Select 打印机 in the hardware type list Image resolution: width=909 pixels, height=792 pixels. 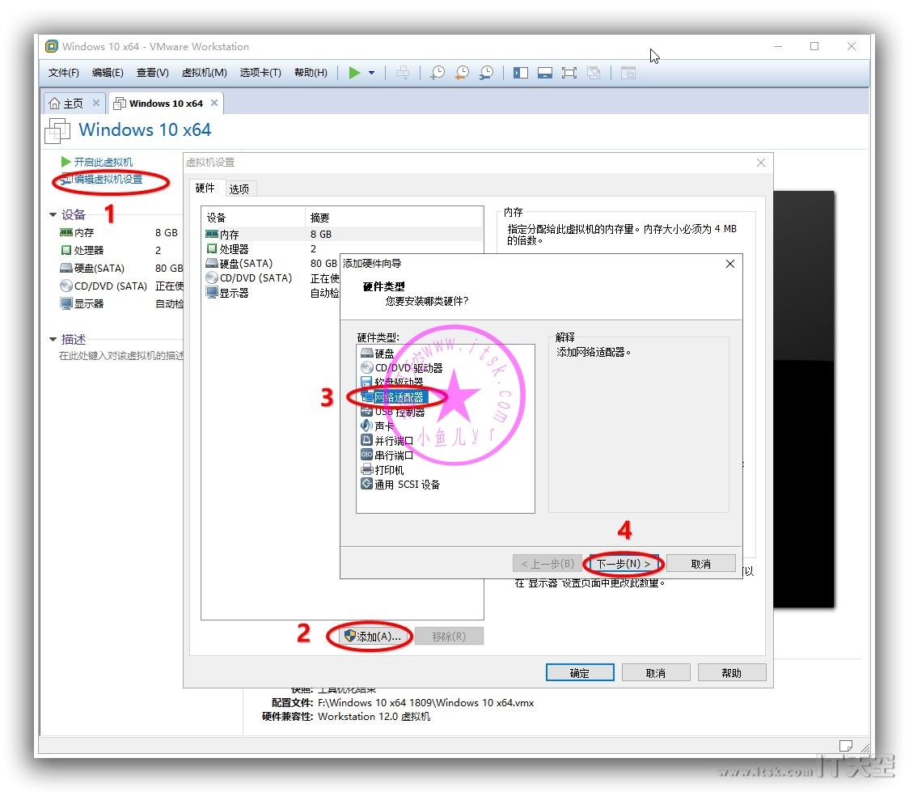382,470
